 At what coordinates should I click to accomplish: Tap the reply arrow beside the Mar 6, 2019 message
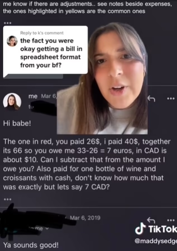pos(151,220)
